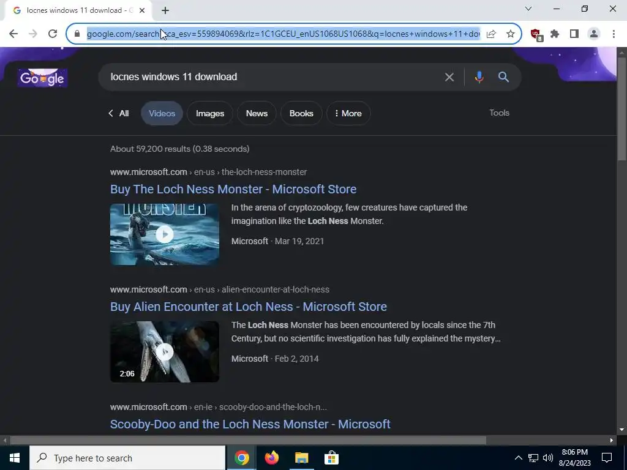
Task: Open 'Buy The Loch Ness Monster - Microsoft Store' link
Action: pyautogui.click(x=233, y=189)
